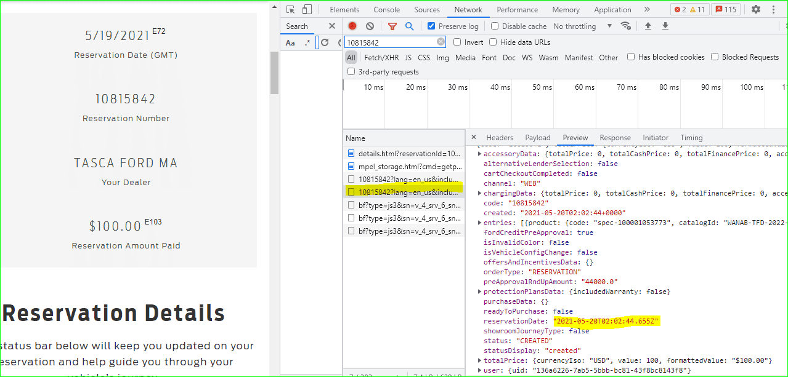The image size is (788, 377).
Task: Check the Invert filter checkbox
Action: point(457,42)
